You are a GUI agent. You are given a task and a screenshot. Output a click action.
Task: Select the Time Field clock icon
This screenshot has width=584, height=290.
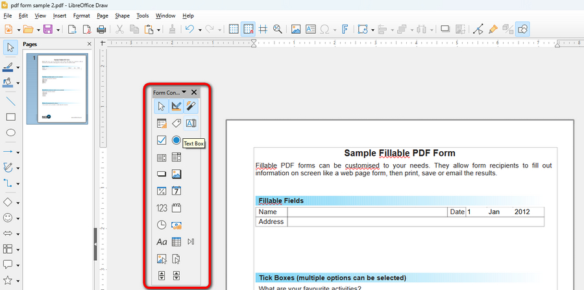pyautogui.click(x=162, y=224)
